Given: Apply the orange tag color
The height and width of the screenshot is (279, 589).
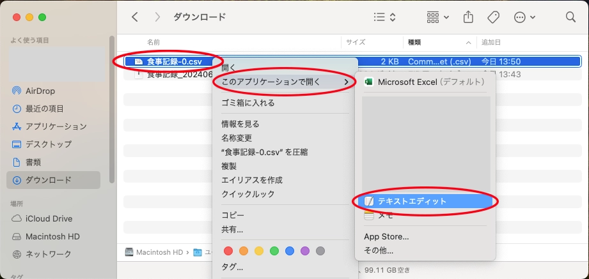Looking at the screenshot, I should click(244, 251).
